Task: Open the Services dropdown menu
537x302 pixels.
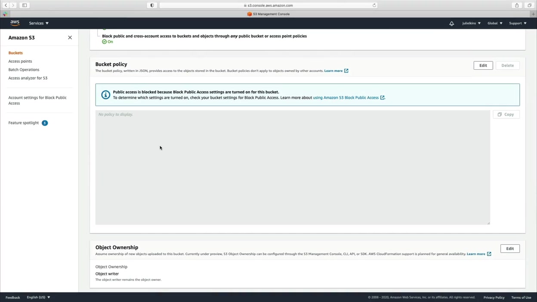Action: point(39,23)
